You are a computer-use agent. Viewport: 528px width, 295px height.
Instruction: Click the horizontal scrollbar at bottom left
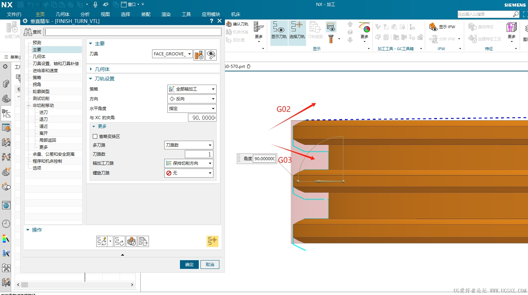click(x=75, y=285)
